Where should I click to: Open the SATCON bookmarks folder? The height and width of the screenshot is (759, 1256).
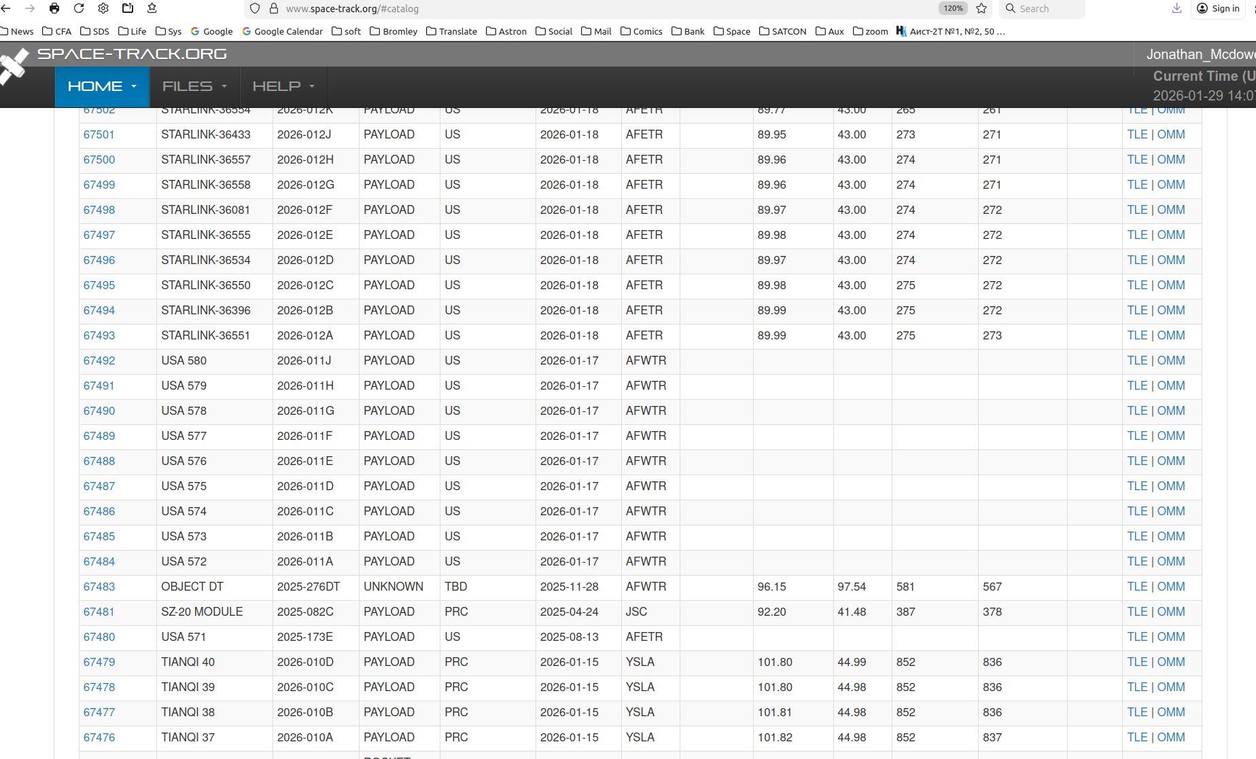(x=782, y=31)
